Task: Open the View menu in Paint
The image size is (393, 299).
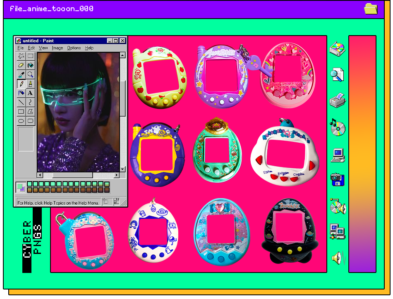Action: (x=43, y=48)
